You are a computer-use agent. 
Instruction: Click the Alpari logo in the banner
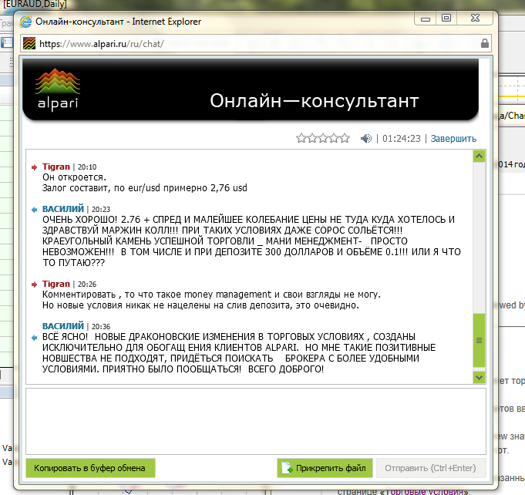58,89
